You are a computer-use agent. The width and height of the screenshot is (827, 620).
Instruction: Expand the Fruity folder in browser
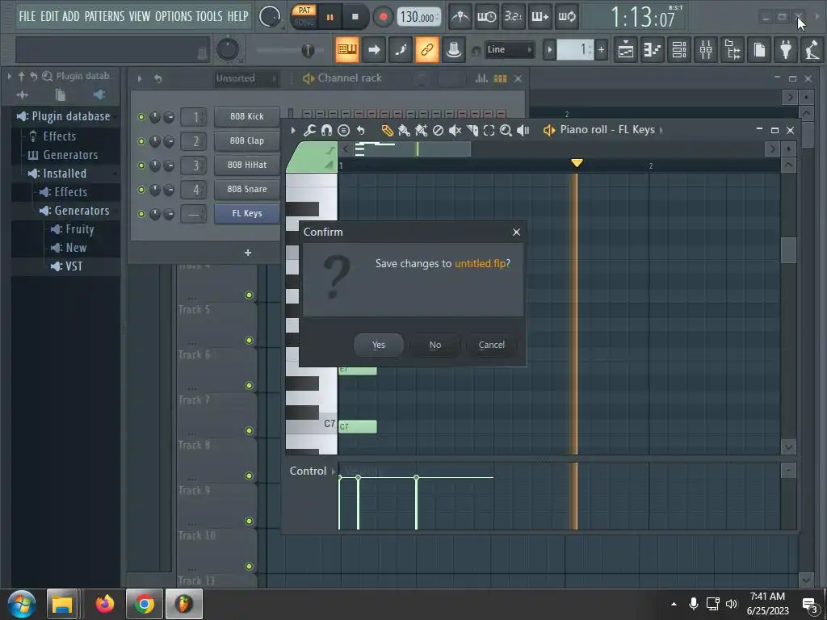[x=80, y=229]
